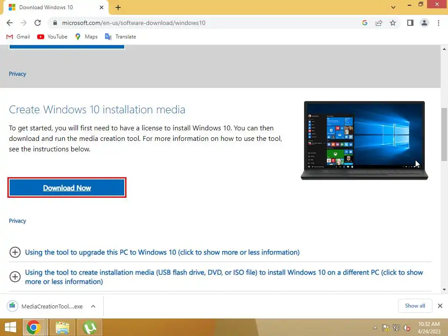Open a new tab

click(x=118, y=7)
